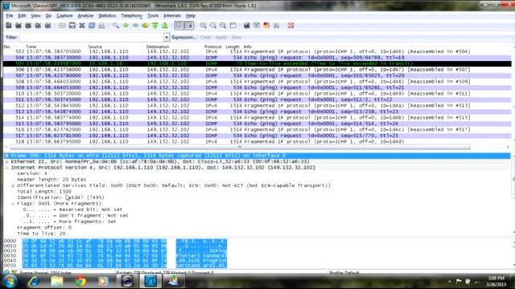Edit display filters
The height and width of the screenshot is (289, 515).
click(x=257, y=26)
